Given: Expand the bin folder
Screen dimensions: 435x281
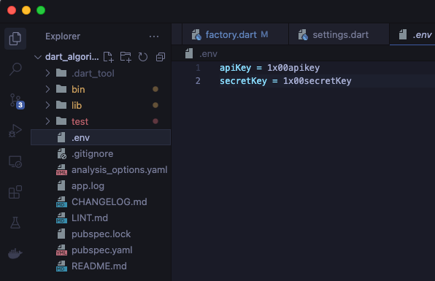Looking at the screenshot, I should (101, 89).
